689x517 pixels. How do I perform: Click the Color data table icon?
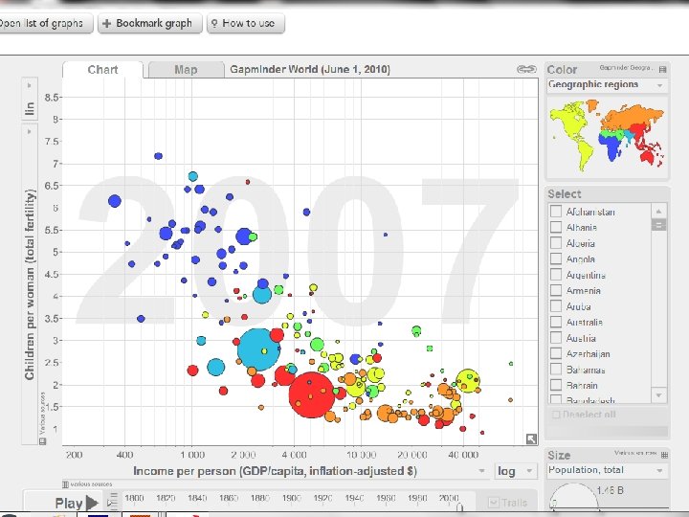pyautogui.click(x=662, y=70)
